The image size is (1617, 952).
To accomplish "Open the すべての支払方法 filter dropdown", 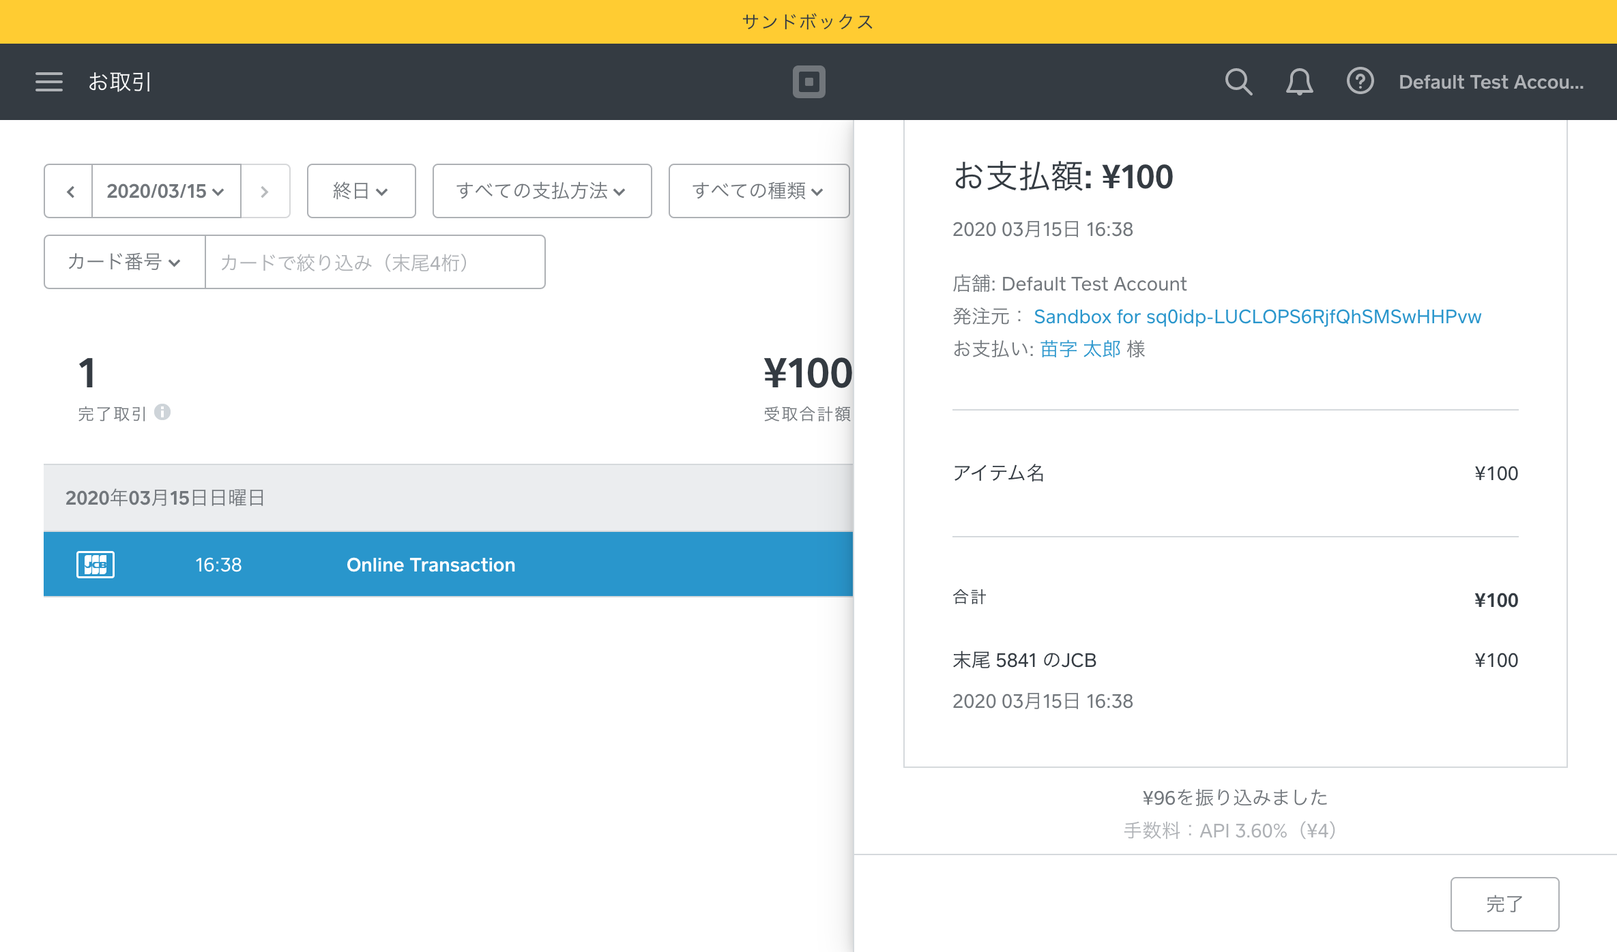I will (x=541, y=191).
